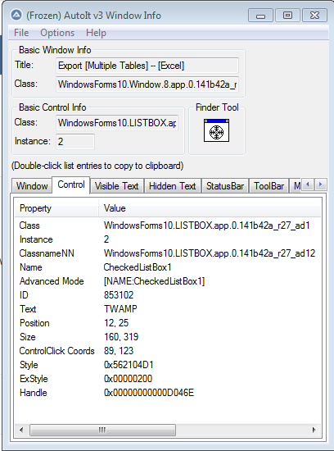Switch to the Hidden Text tab
This screenshot has height=451, width=334.
tap(172, 186)
